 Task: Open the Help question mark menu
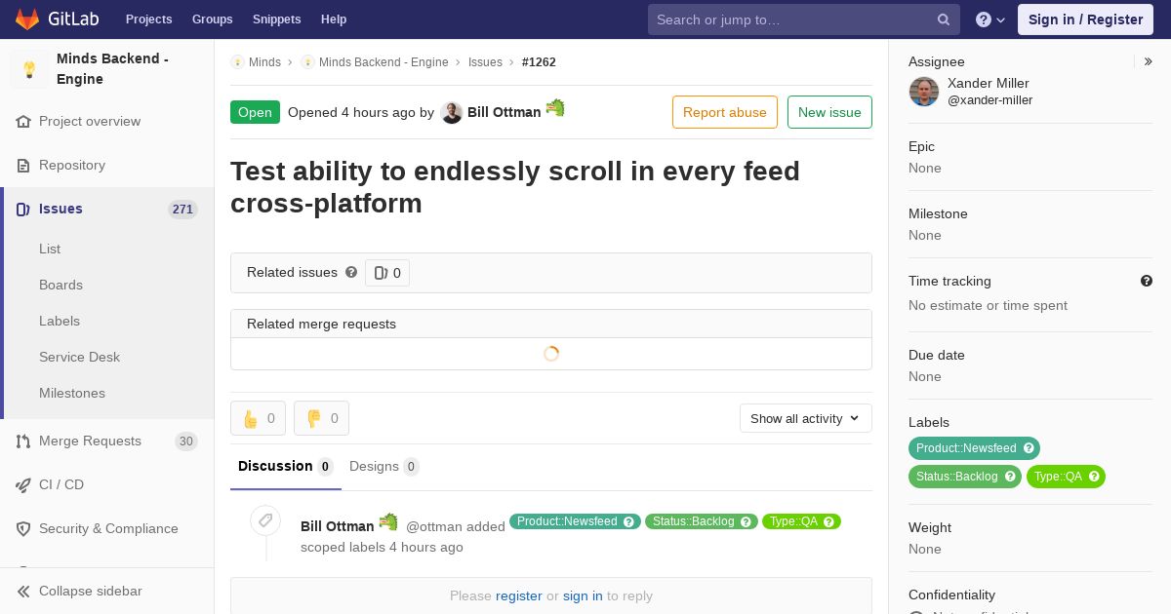pos(990,19)
